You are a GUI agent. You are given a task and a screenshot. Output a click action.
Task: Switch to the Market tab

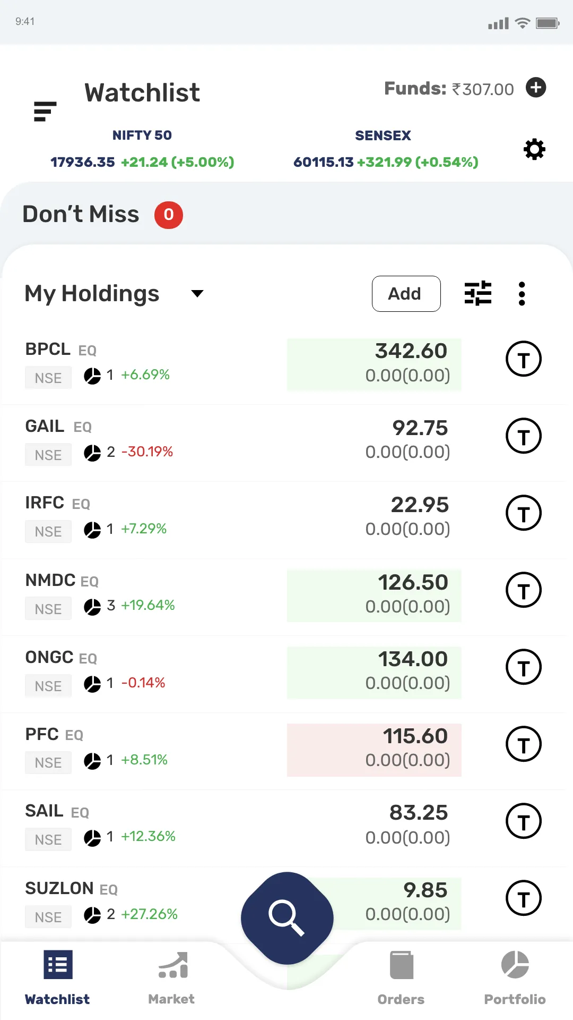click(x=171, y=977)
